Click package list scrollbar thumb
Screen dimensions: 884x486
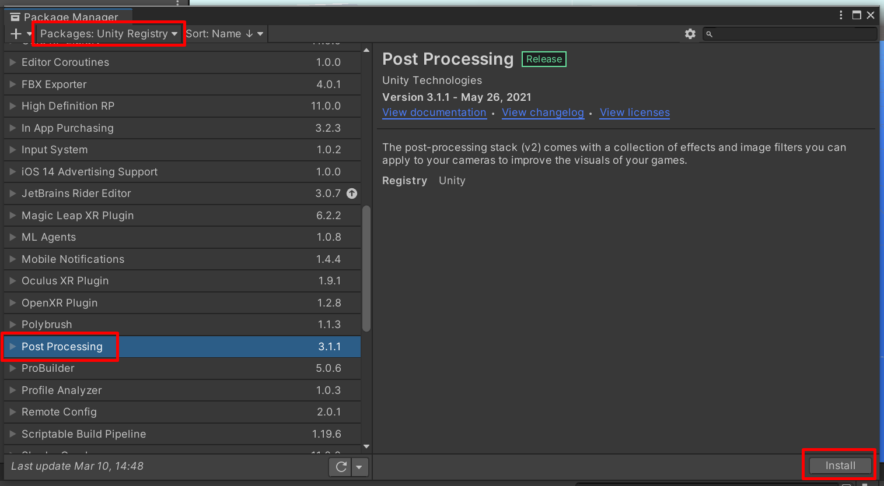tap(366, 268)
